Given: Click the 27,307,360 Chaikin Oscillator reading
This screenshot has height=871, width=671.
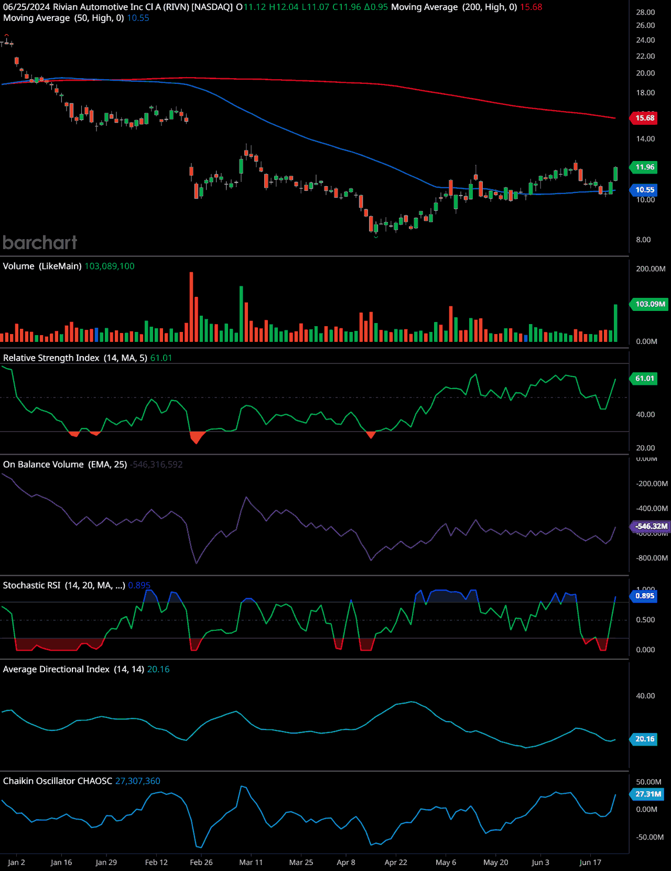Looking at the screenshot, I should (138, 781).
